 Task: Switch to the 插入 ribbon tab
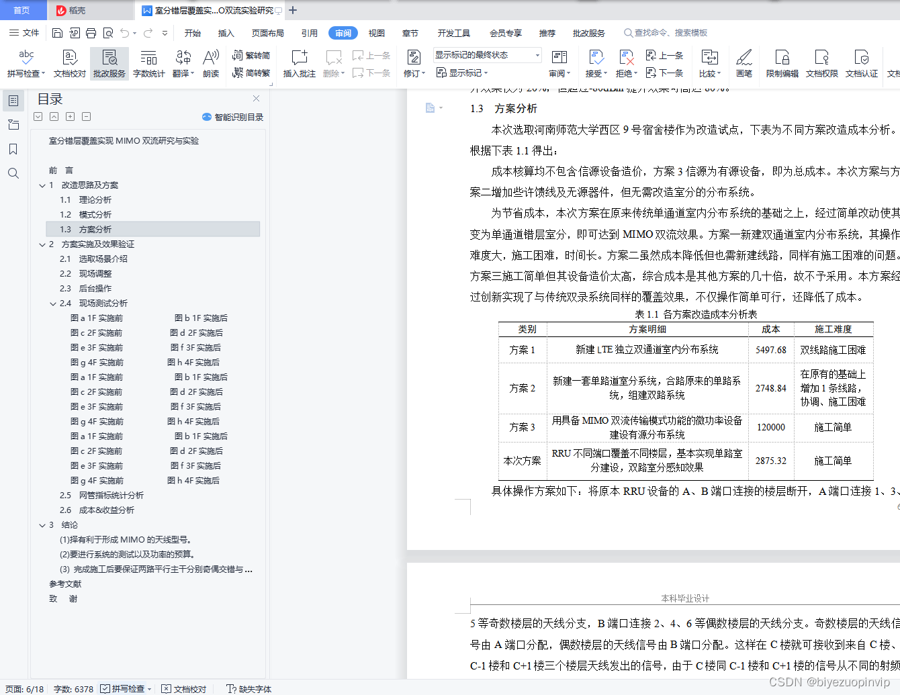[x=226, y=33]
